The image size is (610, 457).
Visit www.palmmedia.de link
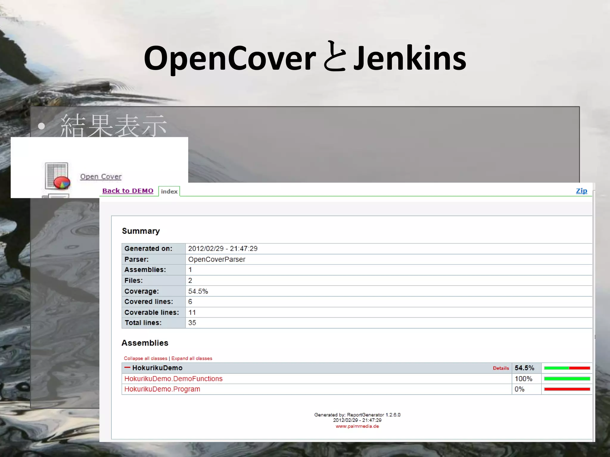tap(357, 426)
